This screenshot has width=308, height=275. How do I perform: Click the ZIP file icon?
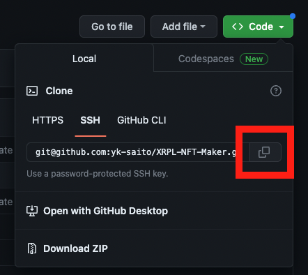32,248
